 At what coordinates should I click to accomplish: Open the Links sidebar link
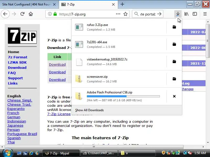click(x=13, y=83)
